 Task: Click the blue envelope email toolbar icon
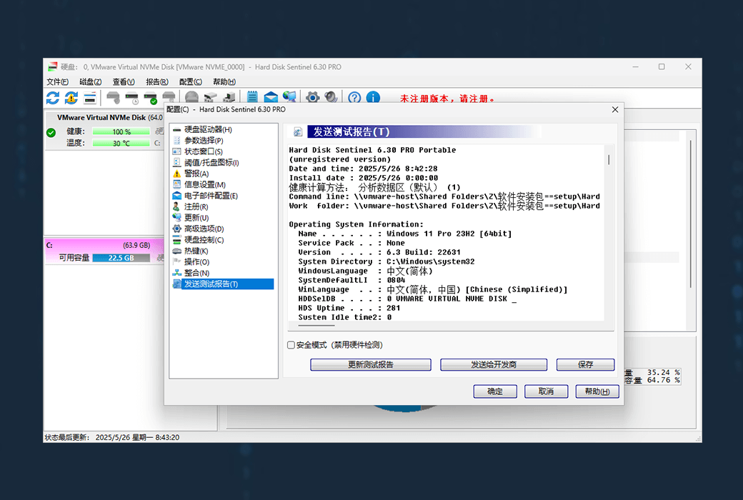pos(271,97)
